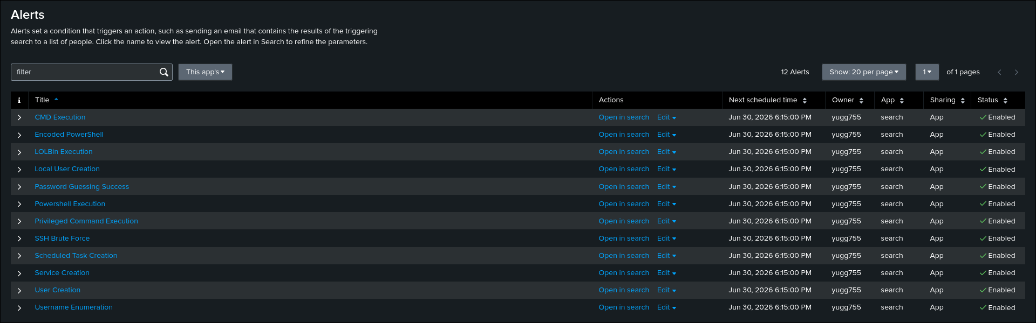This screenshot has width=1036, height=323.
Task: Expand the CMD Execution row
Action: coord(19,117)
